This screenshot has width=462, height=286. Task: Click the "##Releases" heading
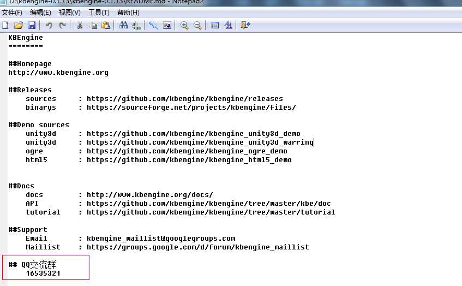click(x=30, y=90)
